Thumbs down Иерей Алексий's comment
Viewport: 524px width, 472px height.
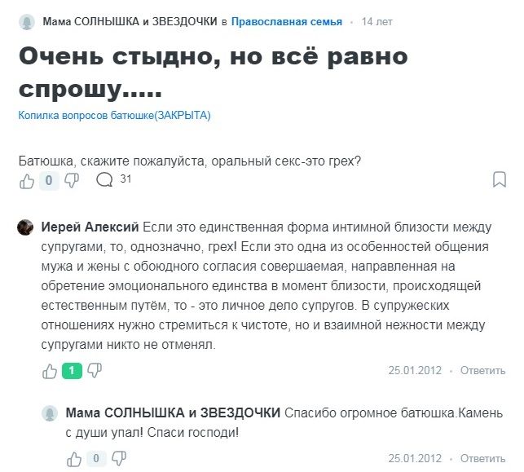pyautogui.click(x=95, y=371)
